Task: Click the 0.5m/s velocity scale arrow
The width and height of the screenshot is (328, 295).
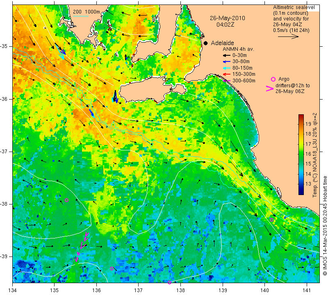Action: [288, 36]
